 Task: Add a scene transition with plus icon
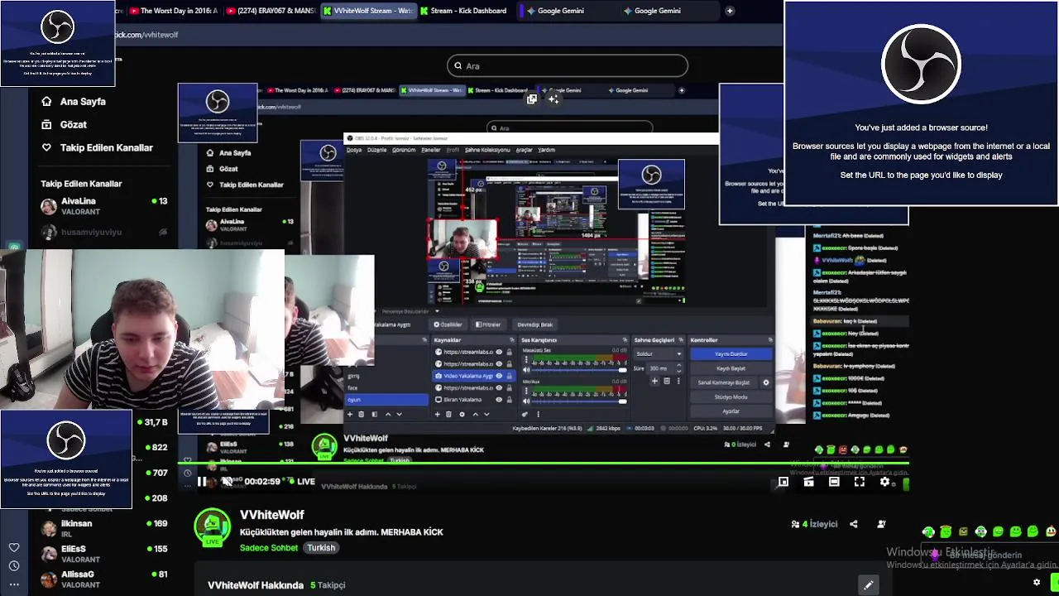click(x=654, y=382)
